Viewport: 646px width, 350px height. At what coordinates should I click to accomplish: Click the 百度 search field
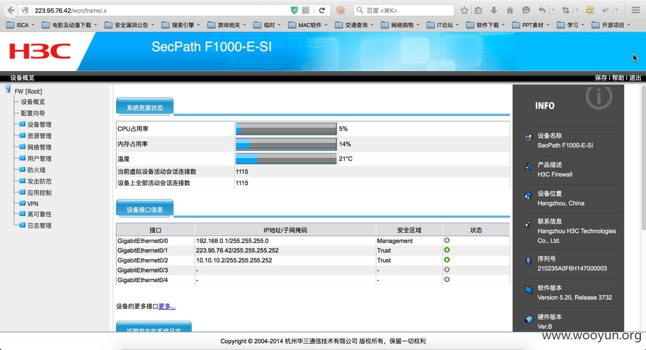[x=404, y=10]
